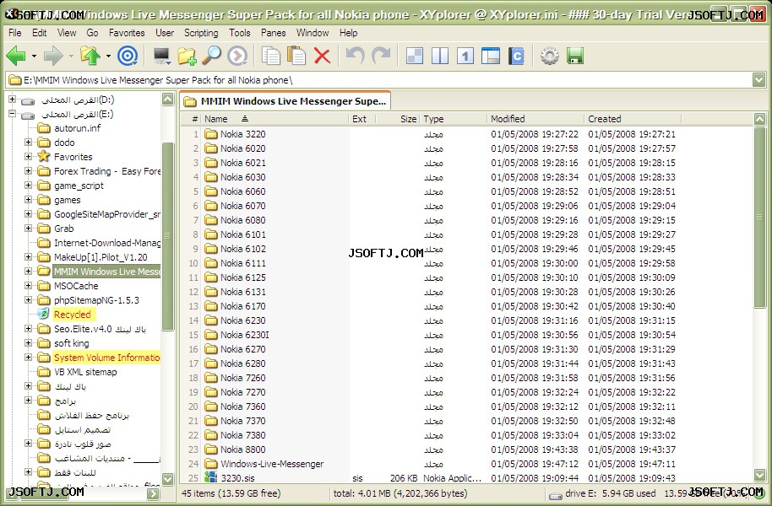
Task: Expand System Volume Information folder
Action: click(28, 358)
